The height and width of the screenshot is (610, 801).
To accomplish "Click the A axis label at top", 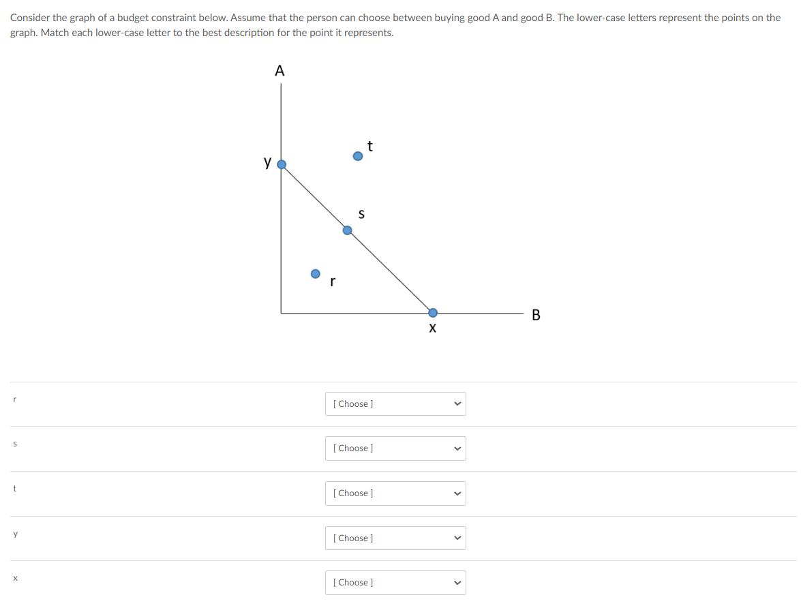I will (x=279, y=70).
